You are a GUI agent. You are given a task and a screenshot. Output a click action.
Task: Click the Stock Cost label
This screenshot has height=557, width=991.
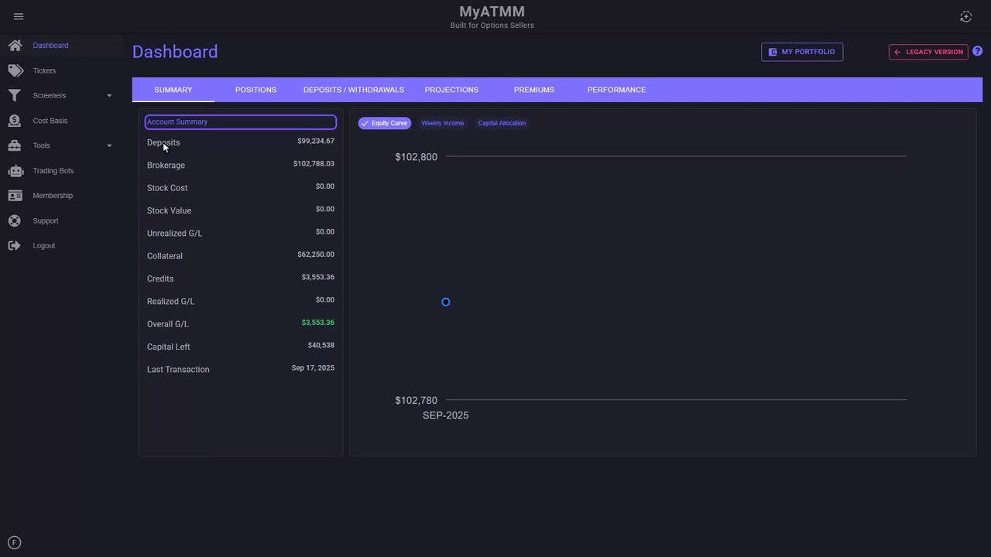(x=167, y=188)
